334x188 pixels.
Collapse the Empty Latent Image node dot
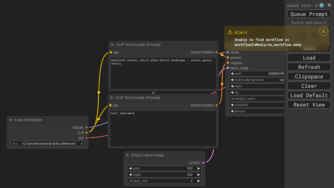pyautogui.click(x=127, y=155)
